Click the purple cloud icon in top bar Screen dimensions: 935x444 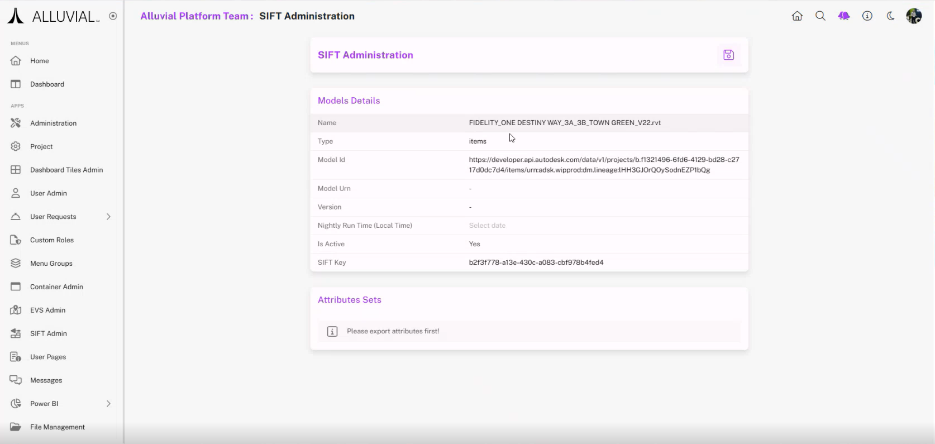[843, 16]
